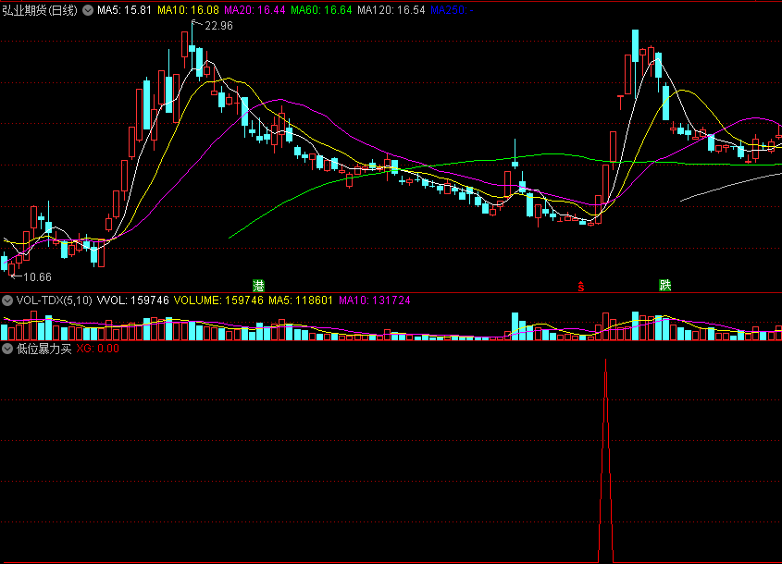Click the red XG signal spike
Image resolution: width=782 pixels, height=564 pixels.
click(606, 460)
